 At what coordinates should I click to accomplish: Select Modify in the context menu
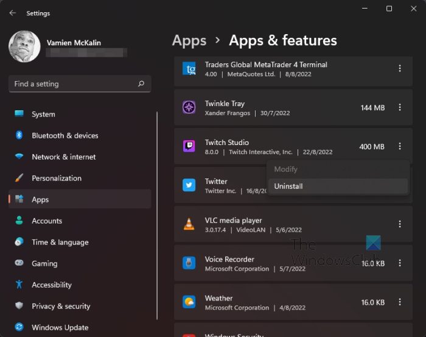[286, 169]
